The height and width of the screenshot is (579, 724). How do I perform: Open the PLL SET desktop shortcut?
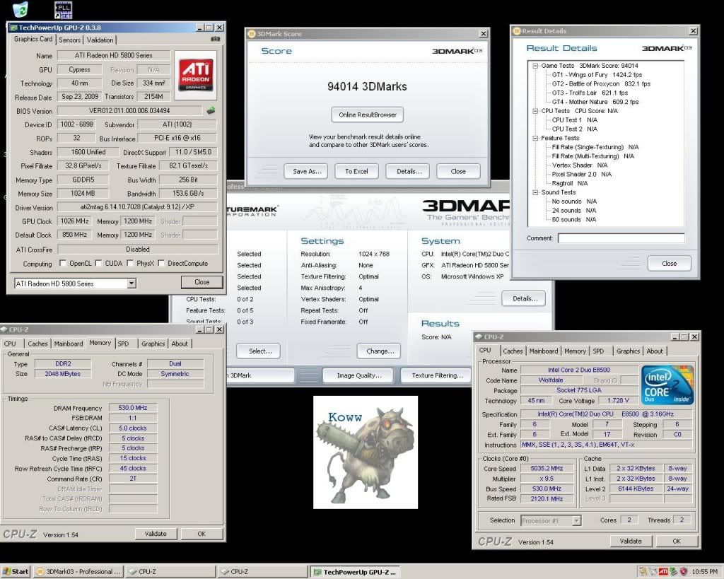click(63, 10)
